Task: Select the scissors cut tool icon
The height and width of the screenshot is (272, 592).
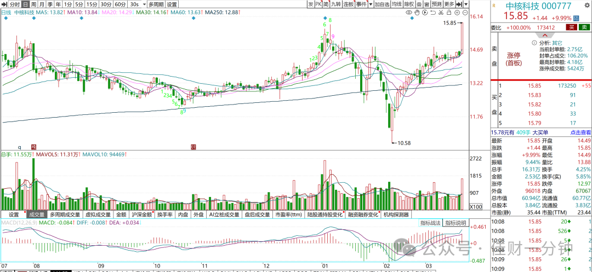Action: pos(441,13)
